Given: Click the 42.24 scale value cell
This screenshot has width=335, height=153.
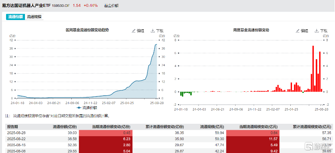Looking at the screenshot, I should click(220, 151).
